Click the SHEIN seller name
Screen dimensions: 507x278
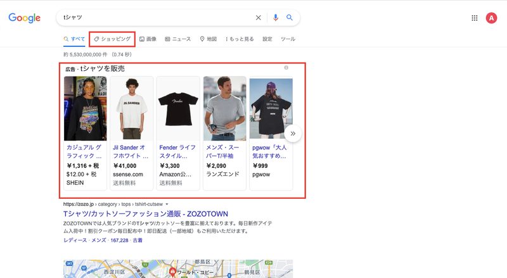click(75, 182)
